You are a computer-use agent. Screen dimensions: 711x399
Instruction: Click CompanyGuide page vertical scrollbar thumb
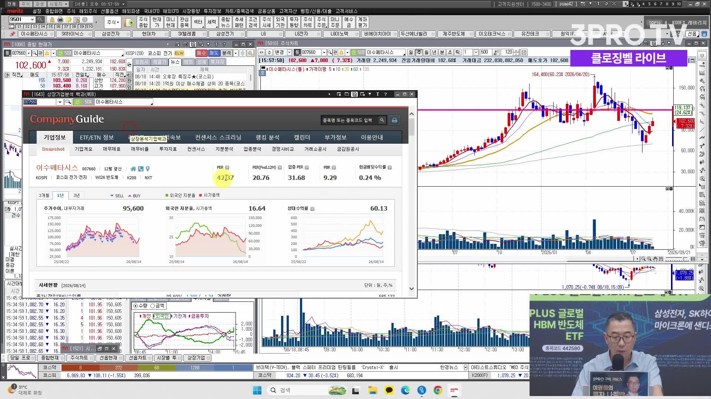click(x=411, y=127)
